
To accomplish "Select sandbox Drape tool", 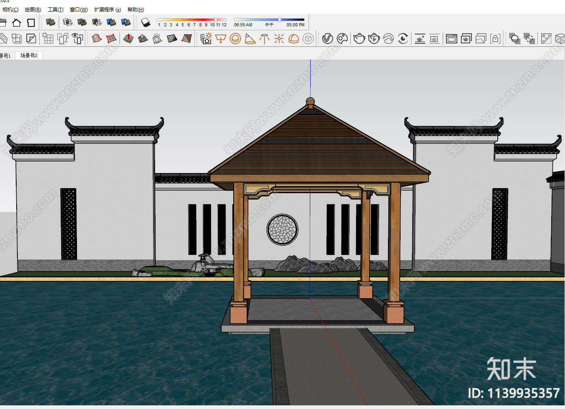I will coord(158,39).
